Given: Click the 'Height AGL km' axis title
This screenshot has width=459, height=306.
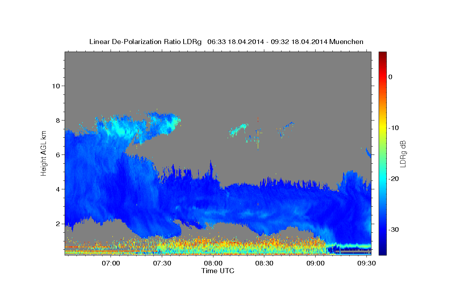Looking at the screenshot, I should [x=44, y=153].
